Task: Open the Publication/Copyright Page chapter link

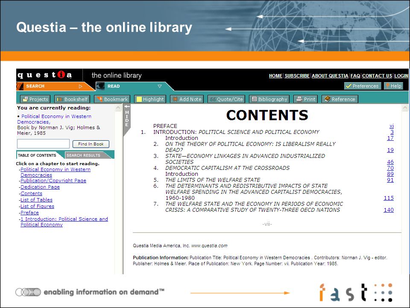Action: coord(53,181)
